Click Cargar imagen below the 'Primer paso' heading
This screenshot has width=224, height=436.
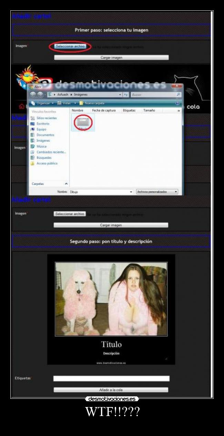111,58
